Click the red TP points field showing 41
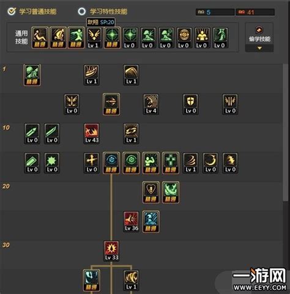290x294 pixels. coord(255,12)
